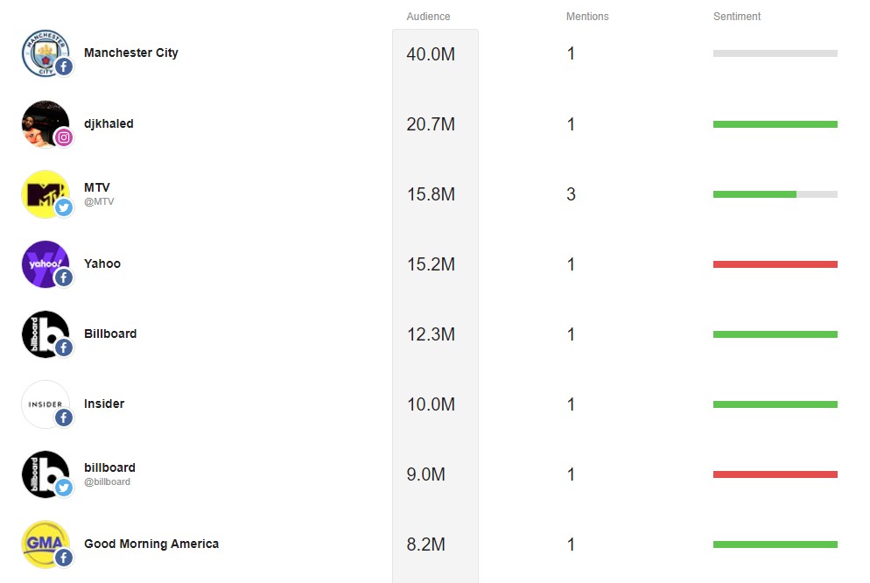This screenshot has width=870, height=583.
Task: Click the green sentiment bar for Insider
Action: pos(775,404)
